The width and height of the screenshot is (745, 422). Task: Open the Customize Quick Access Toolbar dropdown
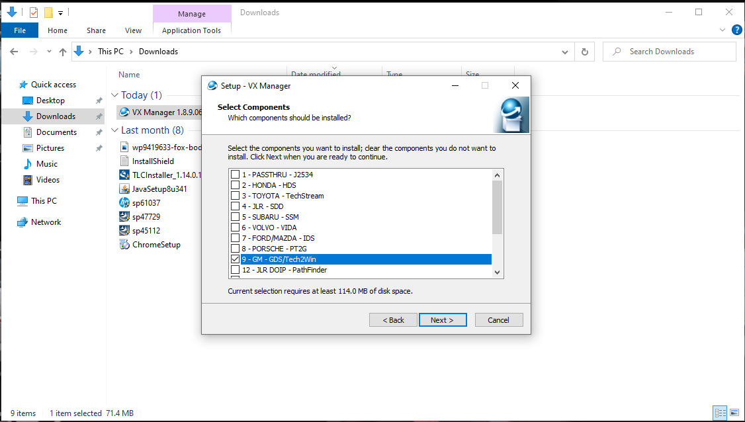point(60,13)
